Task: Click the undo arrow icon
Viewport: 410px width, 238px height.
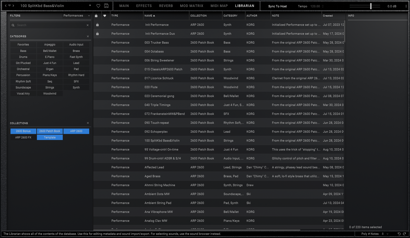Action: [399, 234]
